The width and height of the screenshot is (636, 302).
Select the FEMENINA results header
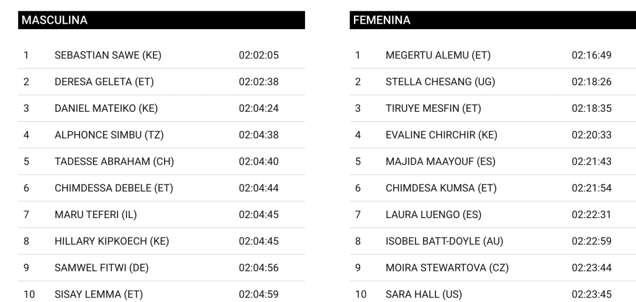pos(382,21)
